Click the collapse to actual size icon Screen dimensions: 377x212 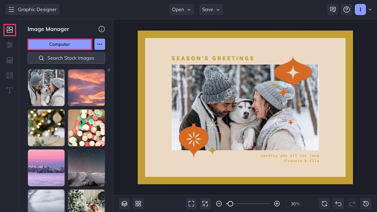[x=205, y=204]
